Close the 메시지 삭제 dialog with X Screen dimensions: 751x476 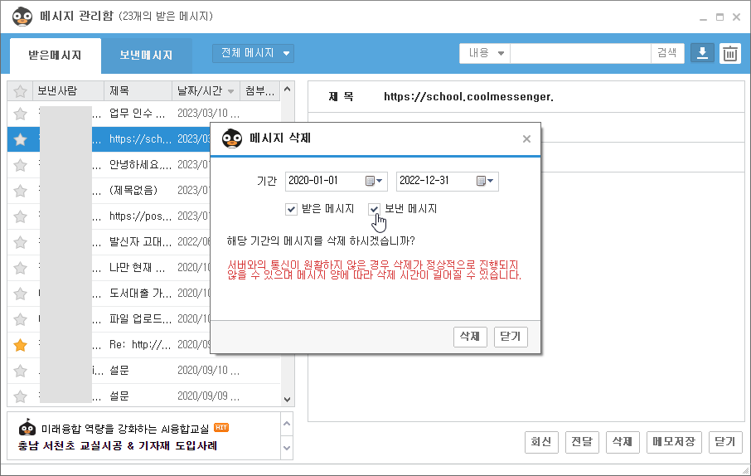(526, 139)
